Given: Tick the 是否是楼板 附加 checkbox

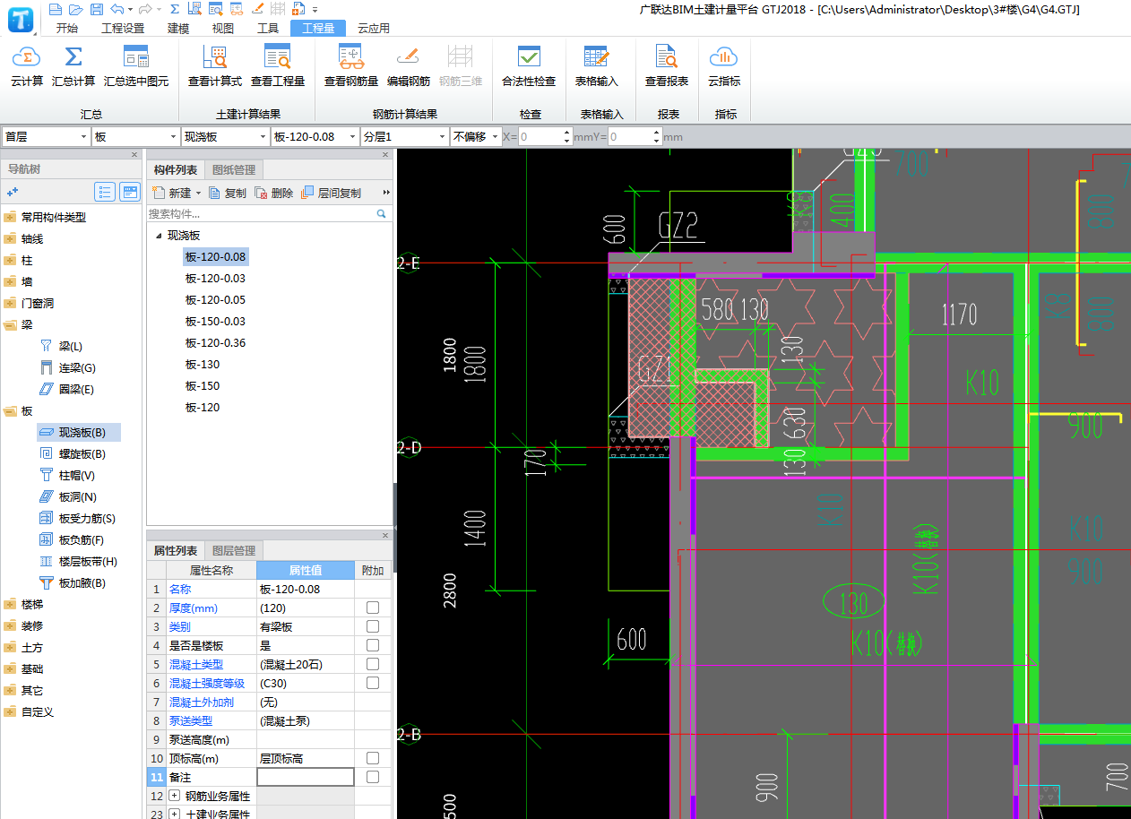Looking at the screenshot, I should (x=373, y=645).
